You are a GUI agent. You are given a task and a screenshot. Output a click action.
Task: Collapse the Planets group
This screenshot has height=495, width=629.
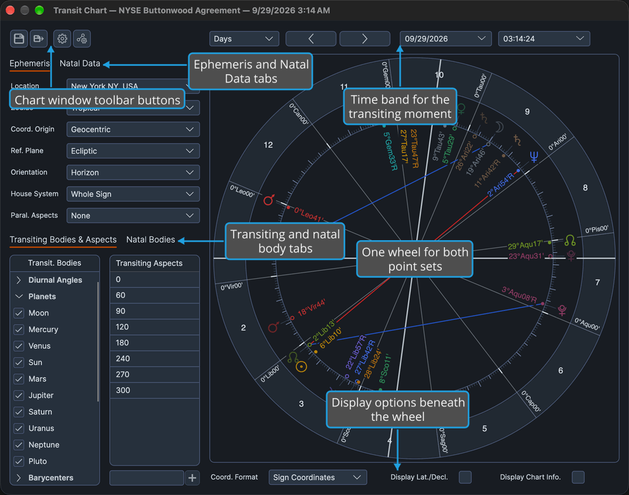click(18, 297)
